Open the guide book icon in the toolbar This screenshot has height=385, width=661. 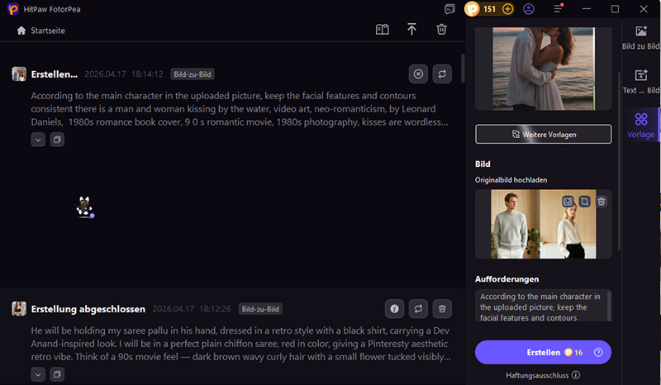[382, 29]
